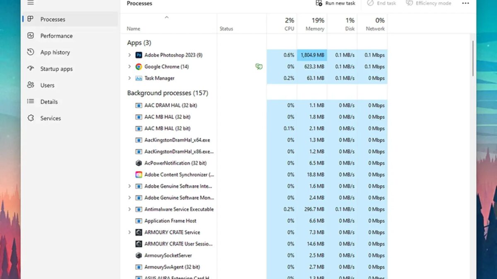Viewport: 497px width, 279px height.
Task: Toggle Efficiency mode in the toolbar
Action: click(428, 3)
